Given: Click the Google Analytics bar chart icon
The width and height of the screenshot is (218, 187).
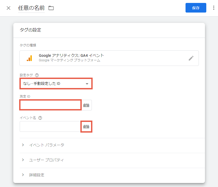Looking at the screenshot, I should coord(30,58).
